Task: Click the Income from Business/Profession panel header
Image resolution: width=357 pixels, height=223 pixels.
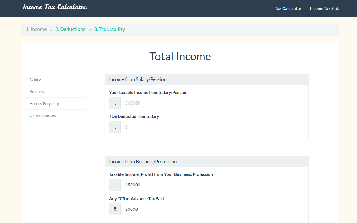Action: pos(206,162)
